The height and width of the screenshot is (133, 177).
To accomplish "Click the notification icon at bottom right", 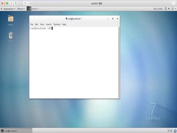I will [175, 131].
